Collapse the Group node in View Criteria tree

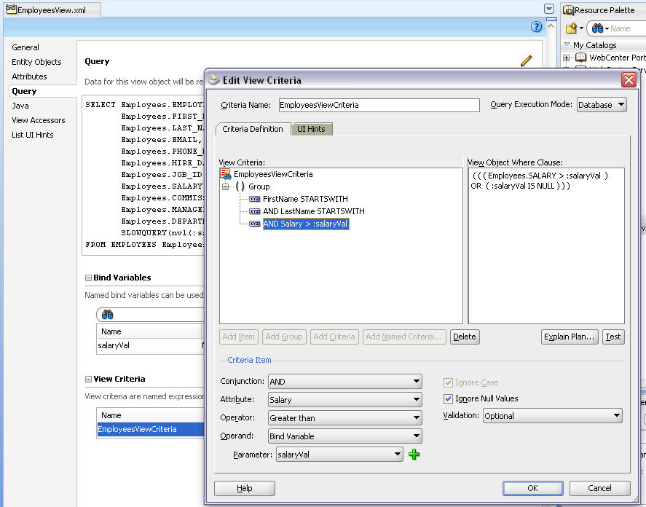[225, 186]
